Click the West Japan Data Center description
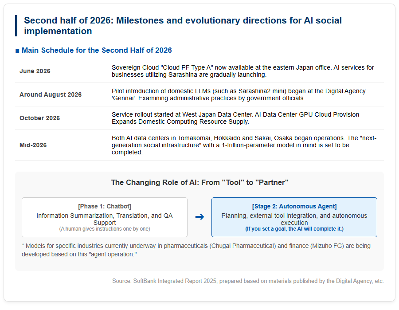This screenshot has height=310, width=399. 235,118
